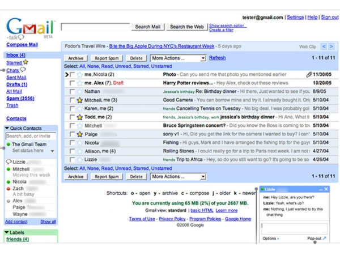Click the chat message input box
This screenshot has width=340, height=255.
[295, 228]
